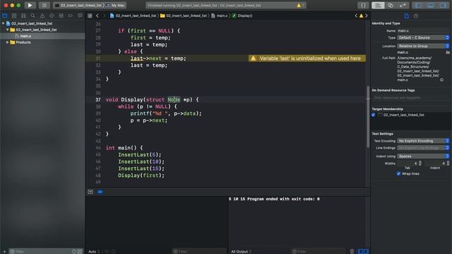Switch to the Version editor
Viewport: 452px width, 254px height.
403,5
